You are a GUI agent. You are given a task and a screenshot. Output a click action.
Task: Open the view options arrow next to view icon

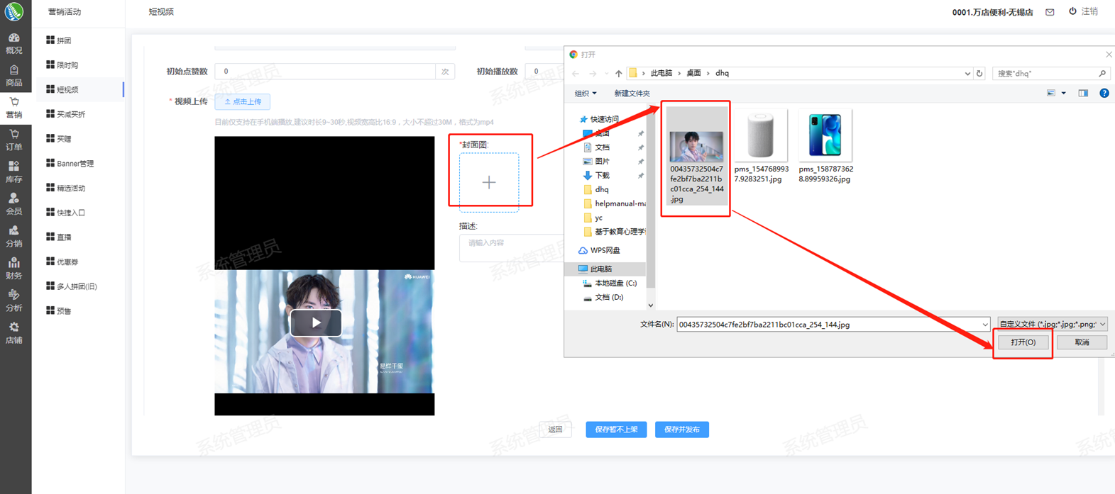1063,94
